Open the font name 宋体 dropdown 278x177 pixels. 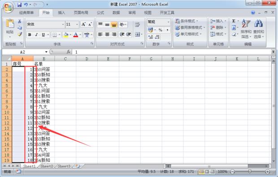tap(63, 25)
